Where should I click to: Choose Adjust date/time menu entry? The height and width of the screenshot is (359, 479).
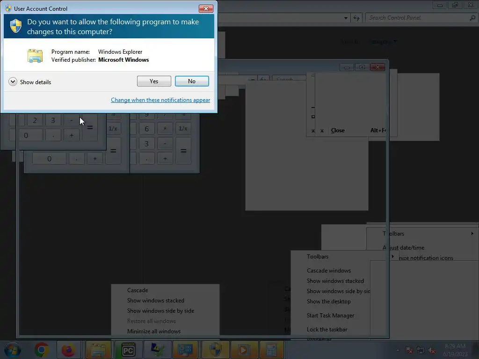click(404, 248)
